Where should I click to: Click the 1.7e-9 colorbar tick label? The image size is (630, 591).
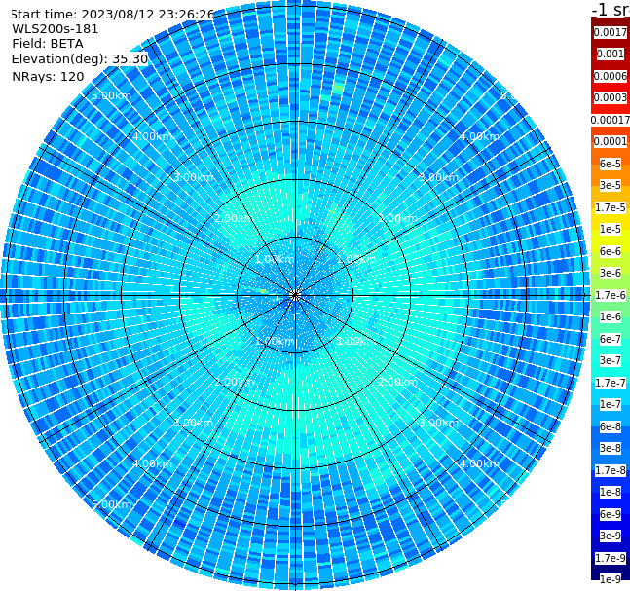(x=611, y=558)
